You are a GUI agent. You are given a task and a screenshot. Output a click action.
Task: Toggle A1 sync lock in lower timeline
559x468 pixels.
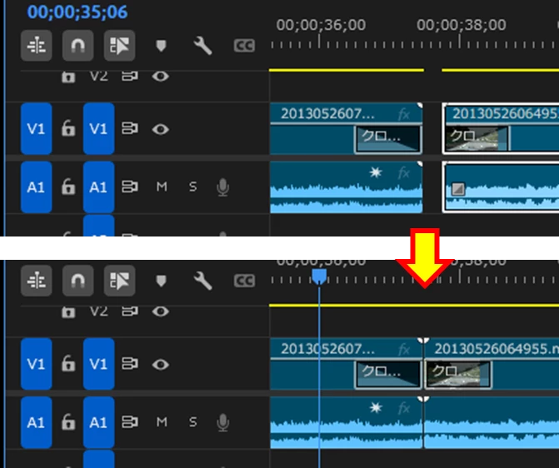pyautogui.click(x=130, y=422)
